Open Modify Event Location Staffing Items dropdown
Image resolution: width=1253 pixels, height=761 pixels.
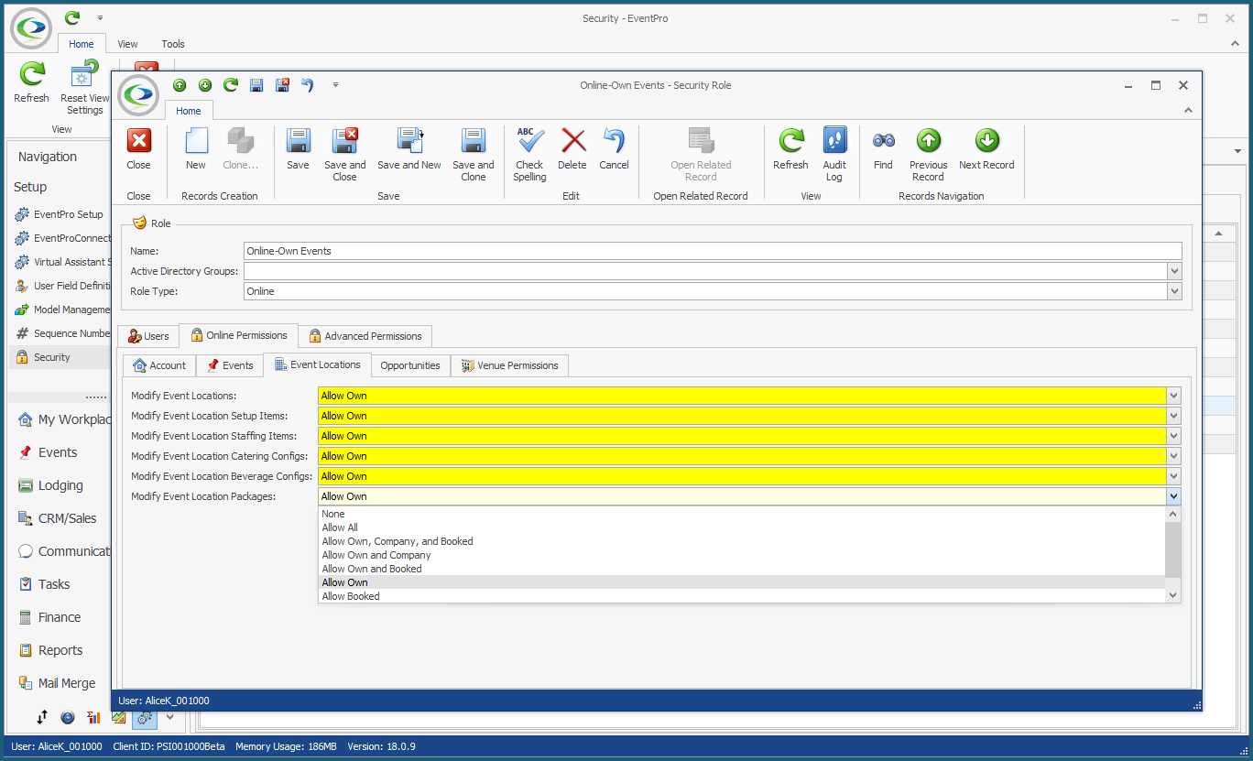pos(1174,436)
